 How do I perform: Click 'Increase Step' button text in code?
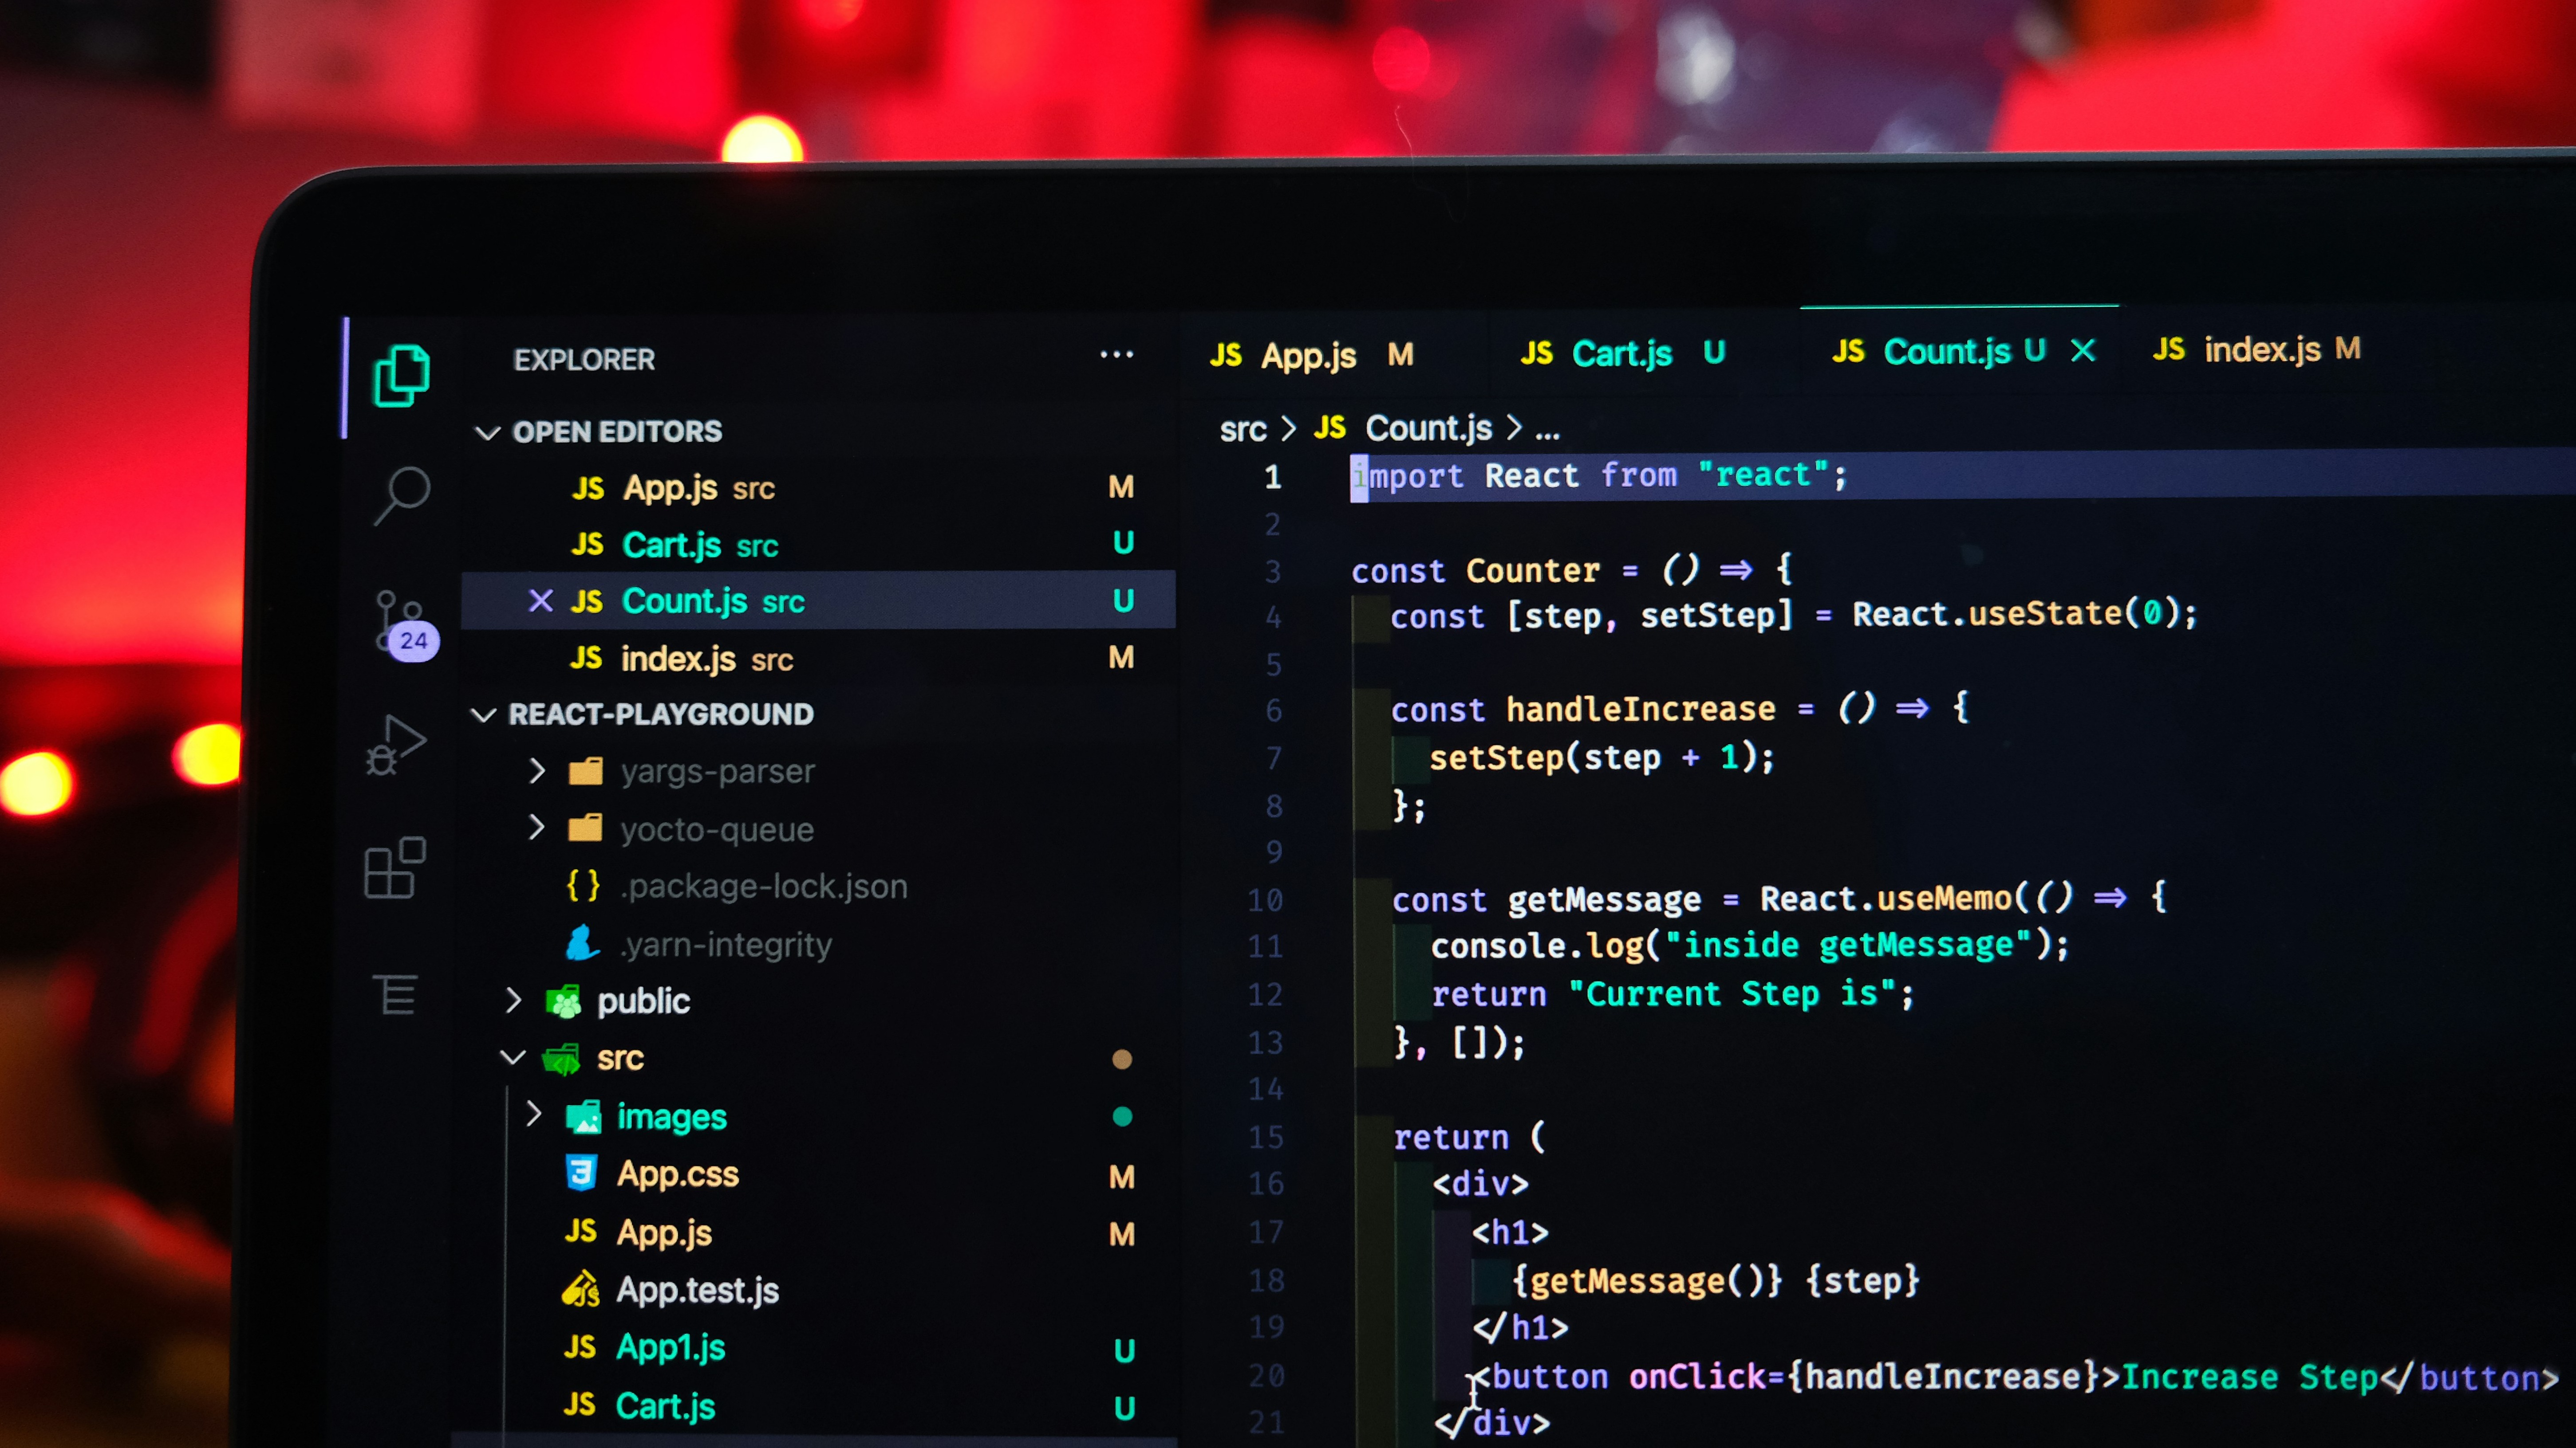click(2250, 1377)
